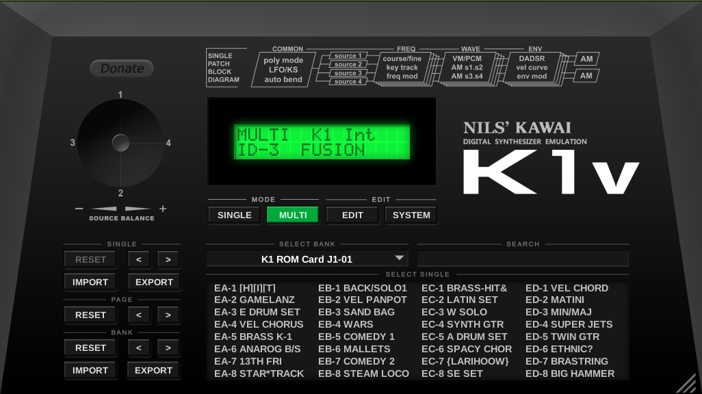
Task: Click the Search input field
Action: coord(523,259)
